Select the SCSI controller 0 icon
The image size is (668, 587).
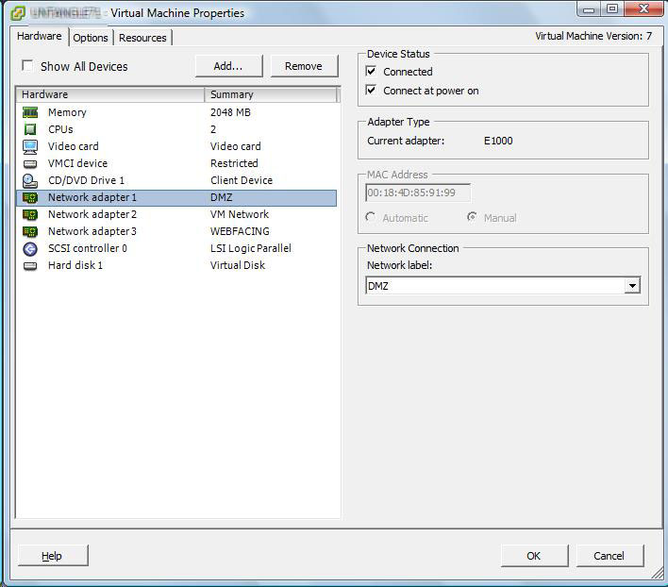[30, 248]
